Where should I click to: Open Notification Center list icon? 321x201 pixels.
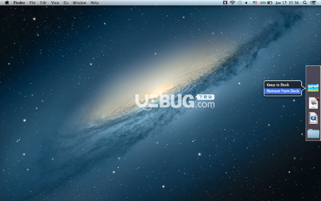[313, 3]
